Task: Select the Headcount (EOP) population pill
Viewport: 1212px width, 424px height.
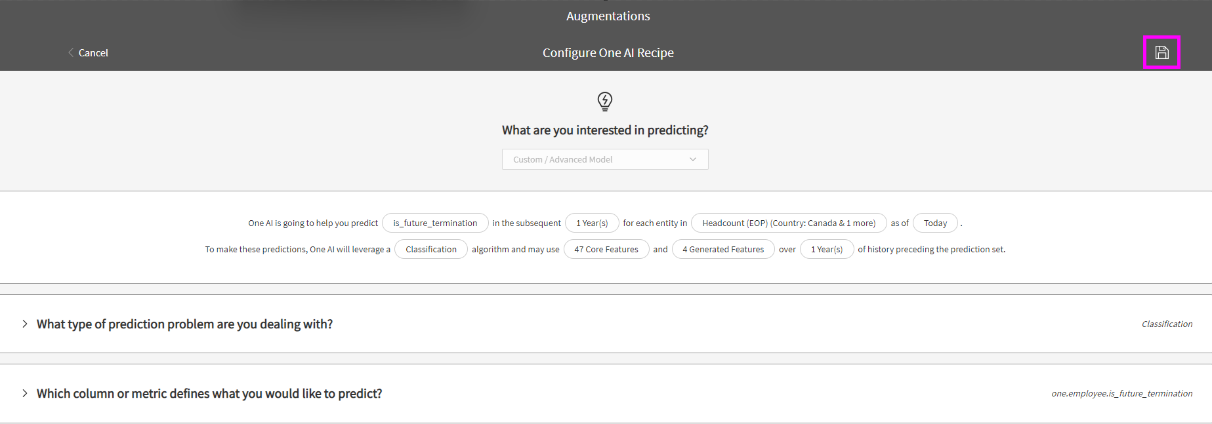Action: coord(788,223)
